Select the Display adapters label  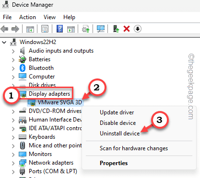[x=49, y=94]
